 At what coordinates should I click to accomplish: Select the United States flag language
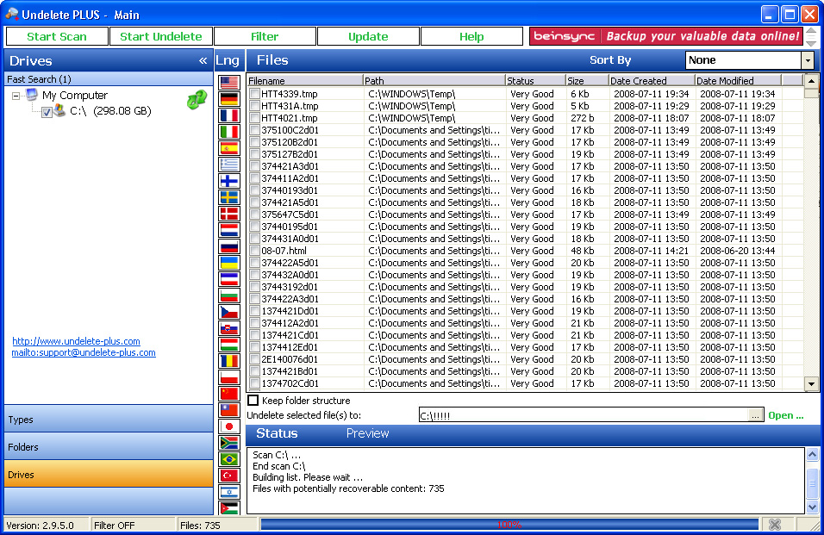click(229, 83)
